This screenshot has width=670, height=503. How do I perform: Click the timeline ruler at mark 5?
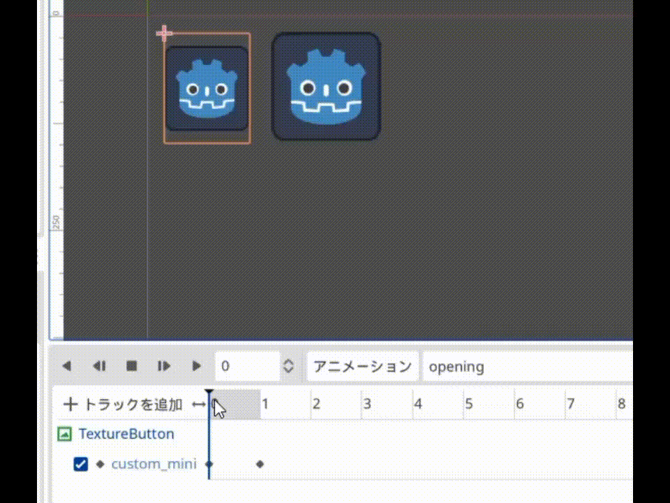tap(469, 404)
